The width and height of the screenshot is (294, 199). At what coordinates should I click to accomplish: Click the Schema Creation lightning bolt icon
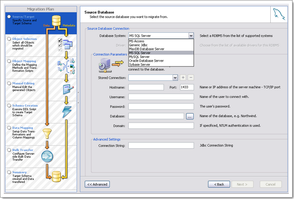67,112
